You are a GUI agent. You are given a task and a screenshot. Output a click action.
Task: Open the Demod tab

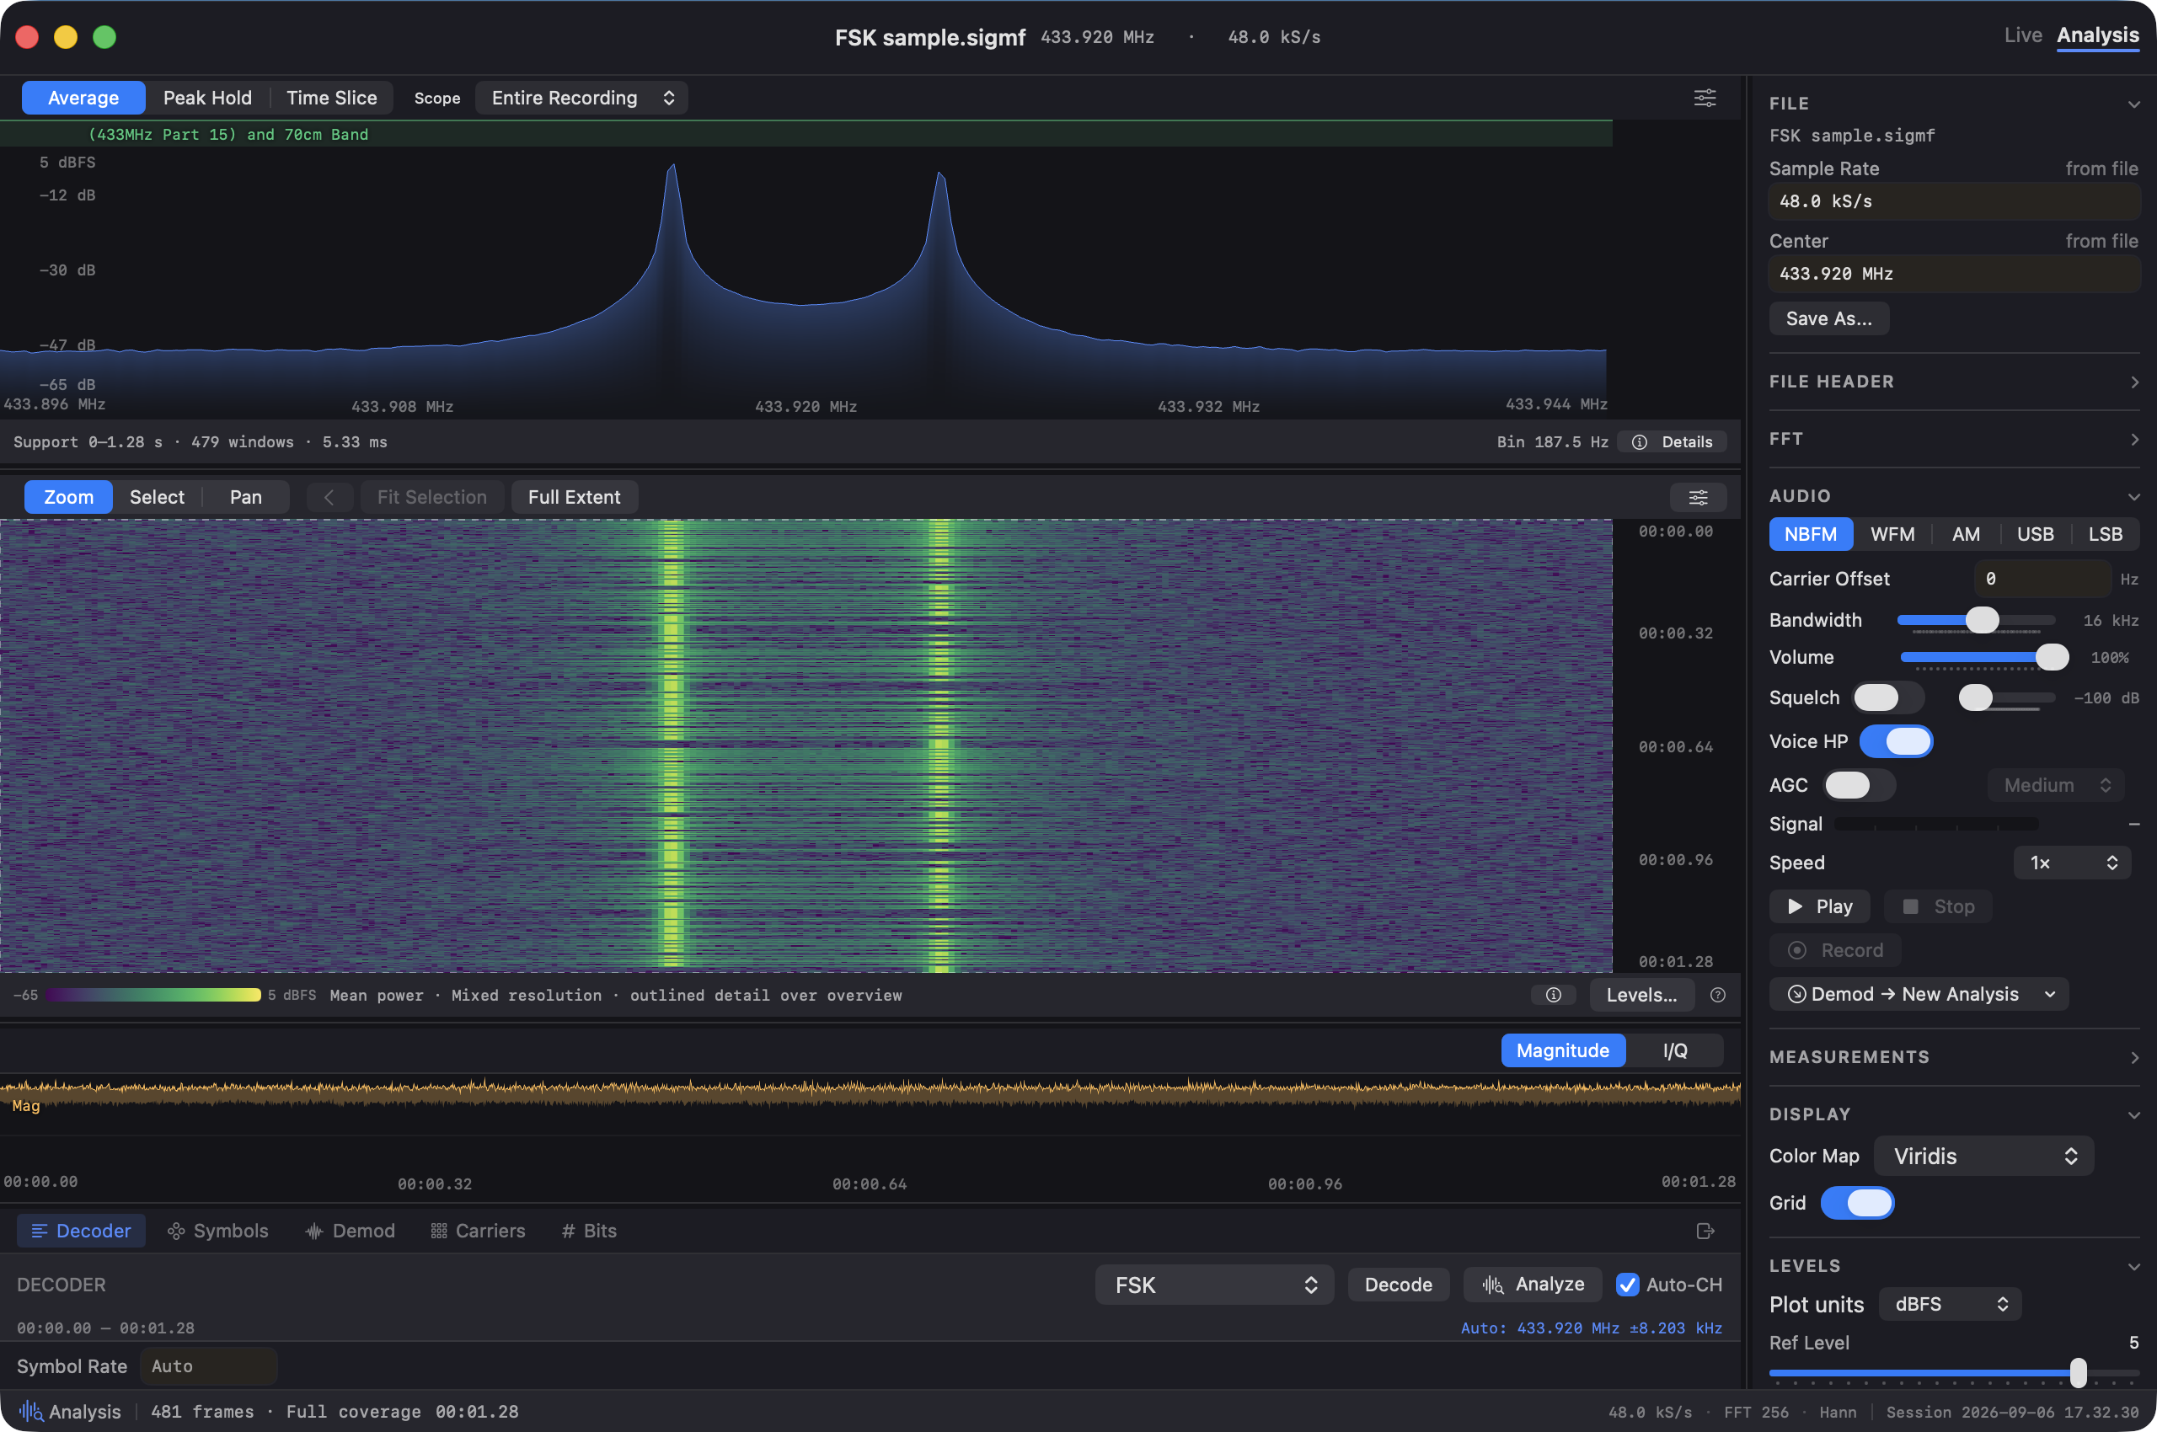point(350,1231)
